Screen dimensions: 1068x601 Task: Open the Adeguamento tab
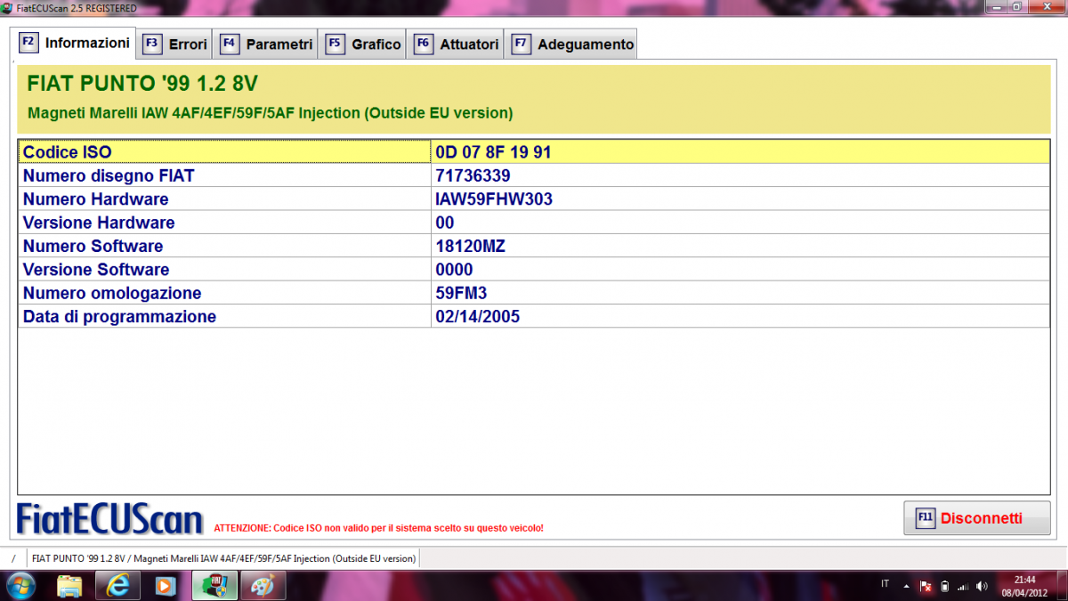(x=572, y=44)
